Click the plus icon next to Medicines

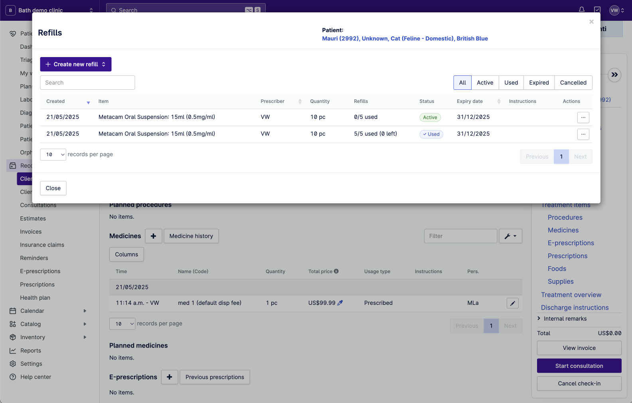pos(153,236)
